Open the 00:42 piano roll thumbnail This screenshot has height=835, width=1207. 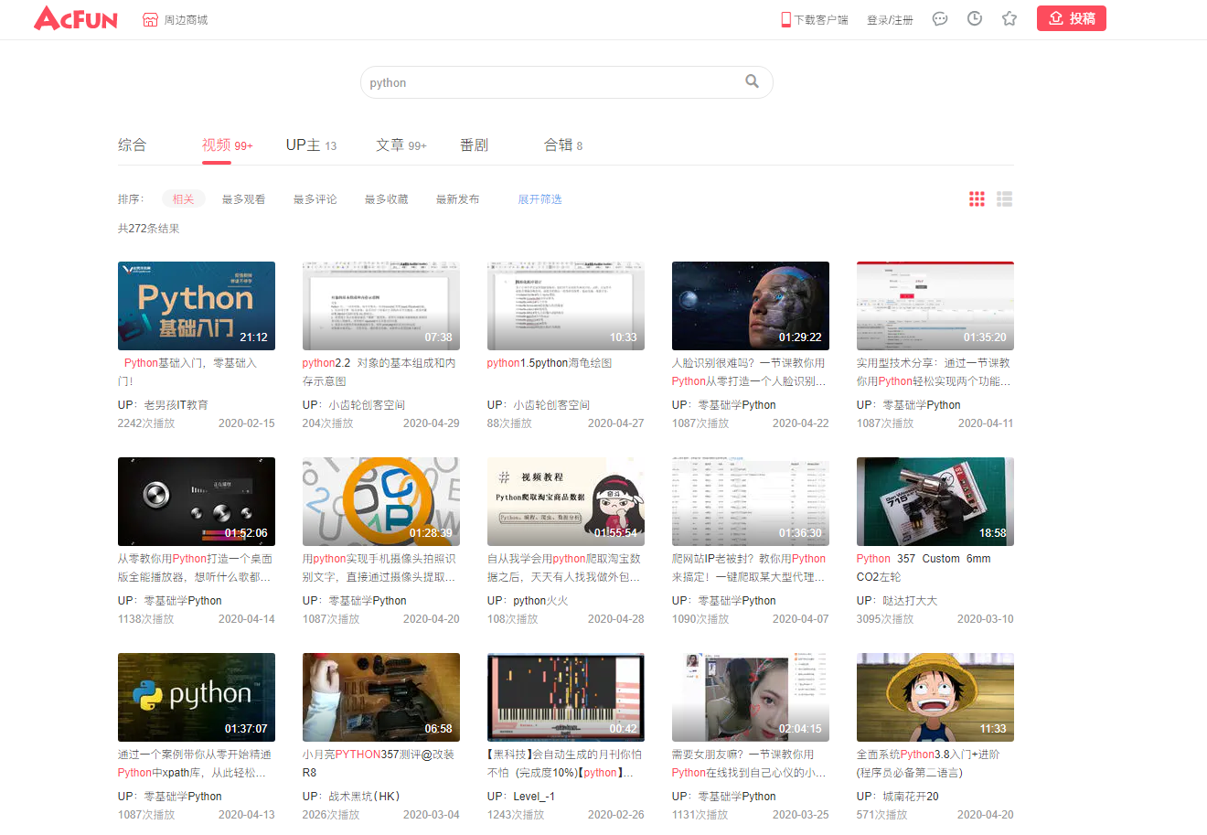[566, 697]
